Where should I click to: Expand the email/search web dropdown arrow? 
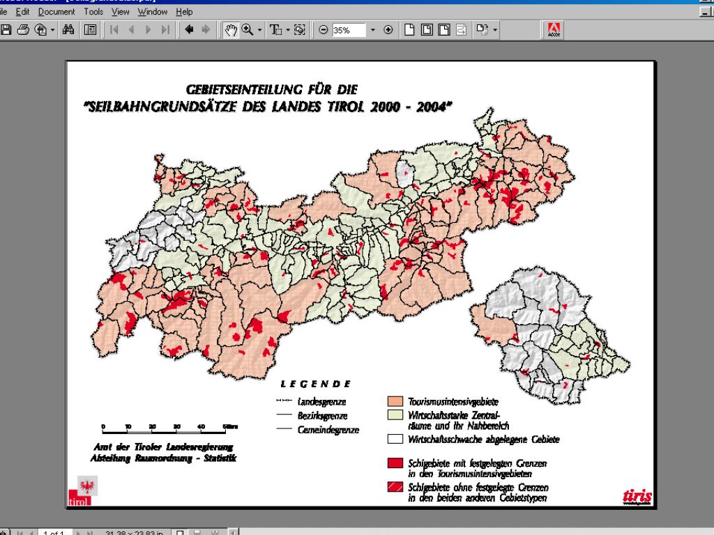pyautogui.click(x=53, y=31)
